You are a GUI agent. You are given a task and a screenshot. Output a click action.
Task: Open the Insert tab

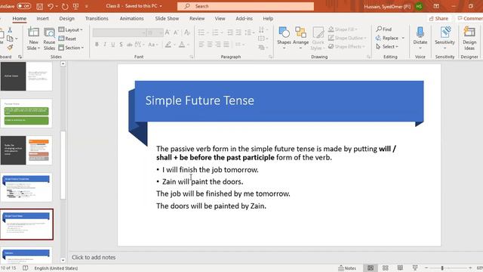(42, 18)
